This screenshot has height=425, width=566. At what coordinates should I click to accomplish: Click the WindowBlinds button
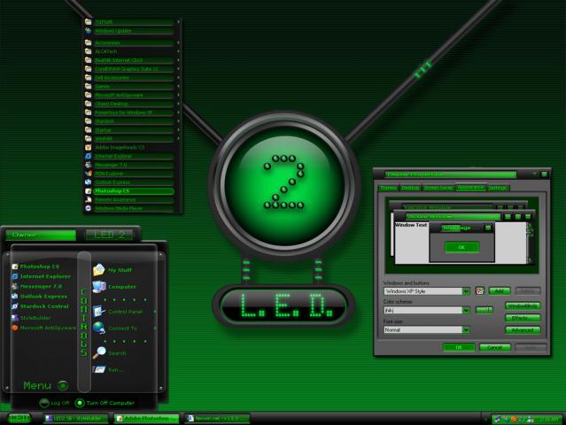tap(523, 306)
